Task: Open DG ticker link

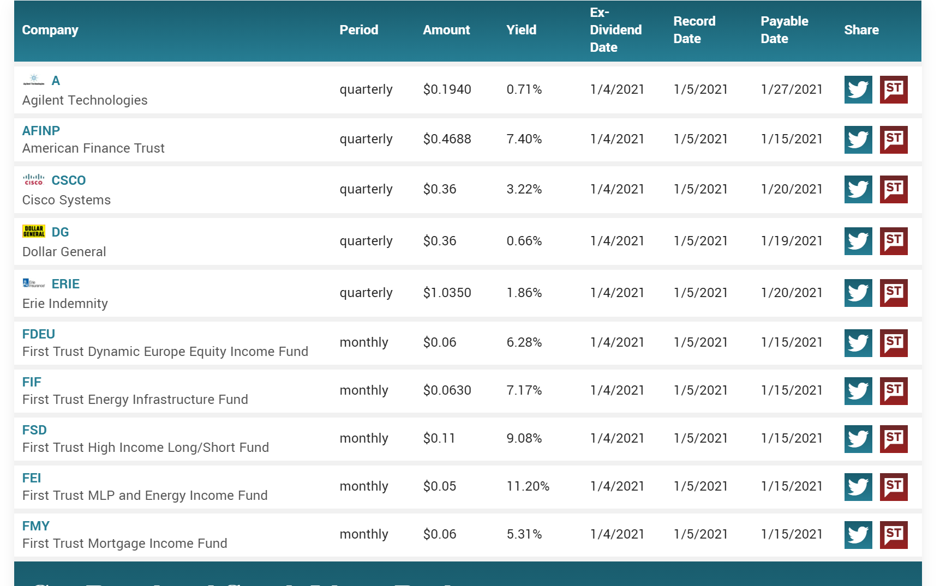Action: coord(60,232)
